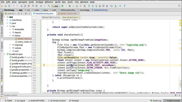Click the editor vertical scrollbar thumb
182x102 pixels.
tap(181, 84)
